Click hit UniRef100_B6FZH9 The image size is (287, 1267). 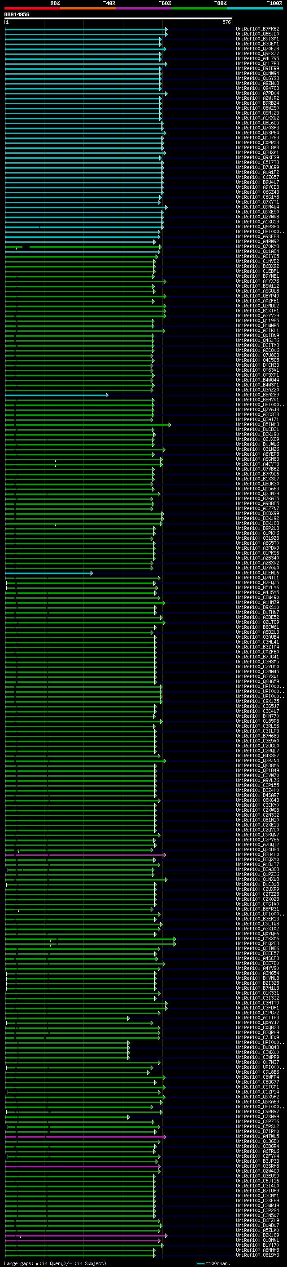click(x=257, y=1221)
